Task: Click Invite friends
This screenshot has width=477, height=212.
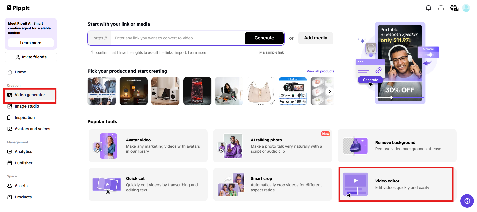Action: coord(30,57)
